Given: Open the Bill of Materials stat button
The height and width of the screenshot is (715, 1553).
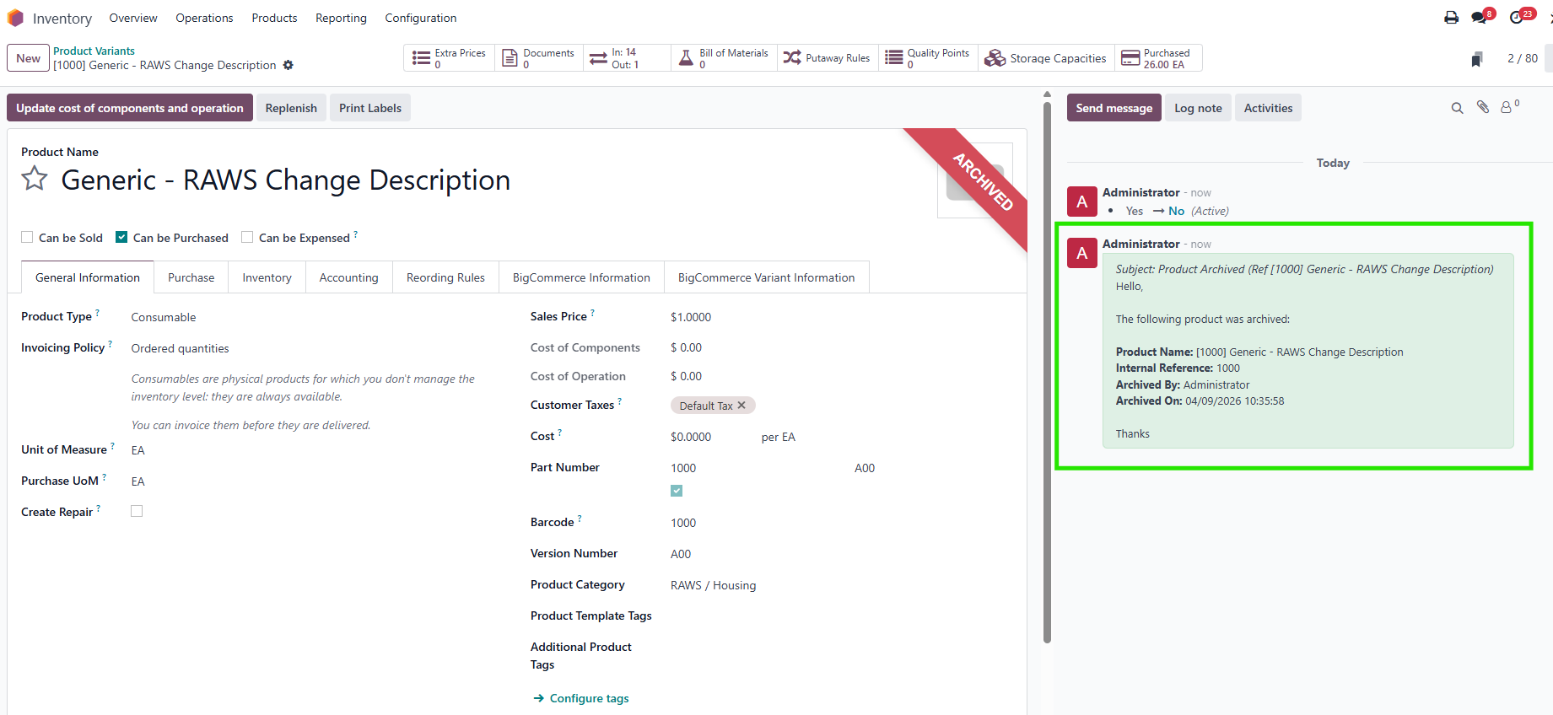Looking at the screenshot, I should 724,58.
